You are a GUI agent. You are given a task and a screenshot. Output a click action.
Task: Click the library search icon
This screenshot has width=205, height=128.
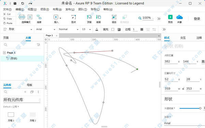[5, 92]
